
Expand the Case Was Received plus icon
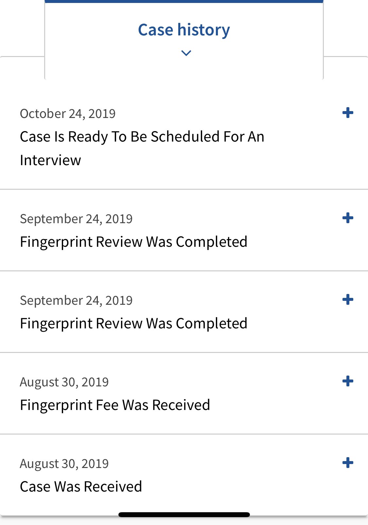347,463
